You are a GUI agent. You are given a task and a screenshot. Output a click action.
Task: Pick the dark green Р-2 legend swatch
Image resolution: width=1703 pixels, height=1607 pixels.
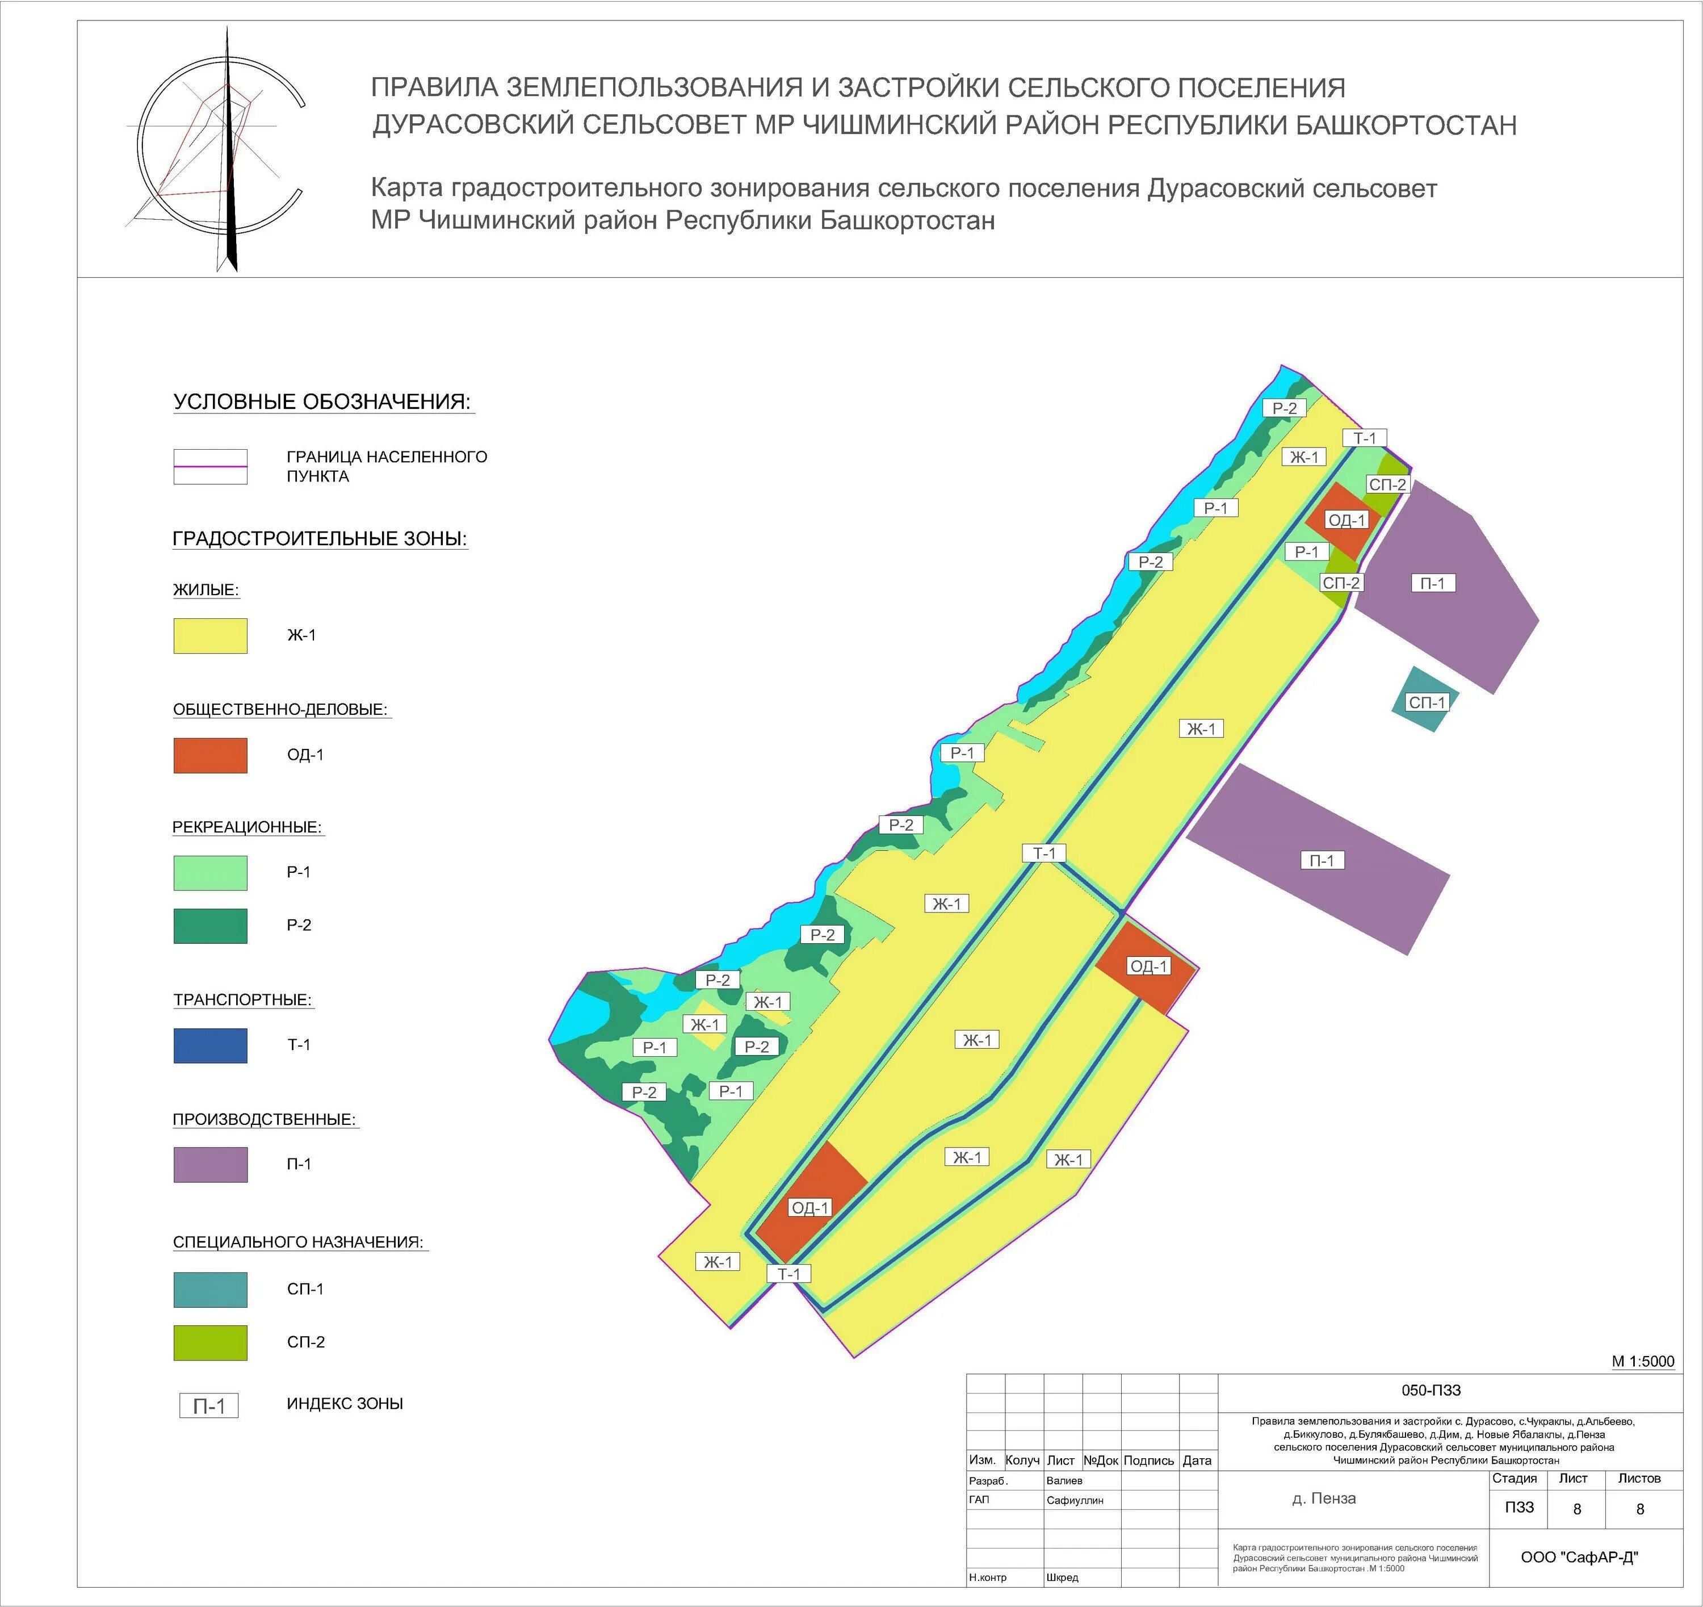point(210,927)
